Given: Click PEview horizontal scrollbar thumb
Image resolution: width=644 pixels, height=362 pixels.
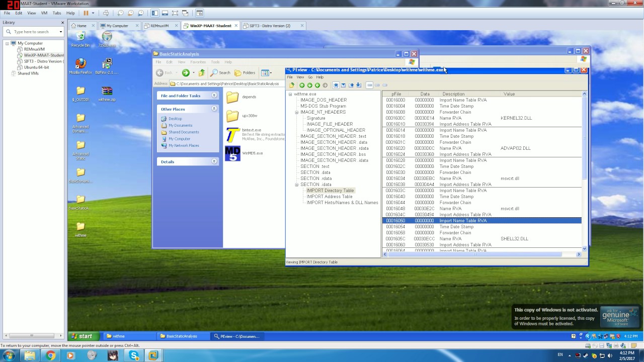Looking at the screenshot, I should tap(474, 254).
